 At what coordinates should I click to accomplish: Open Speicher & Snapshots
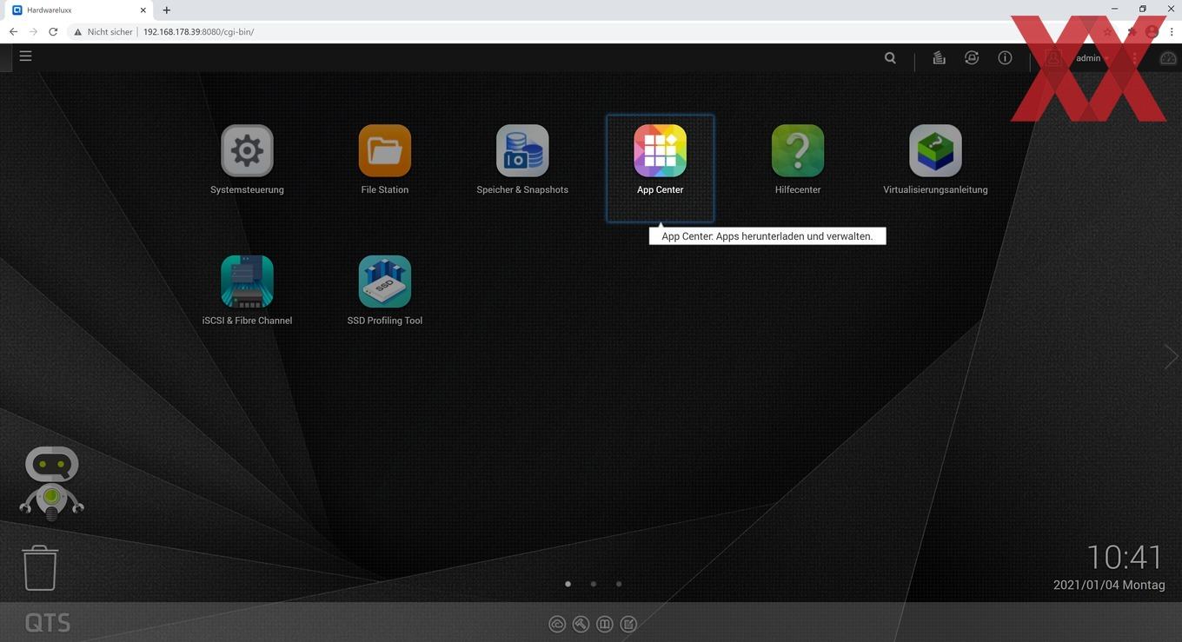point(522,151)
